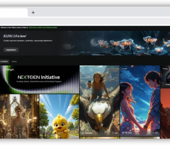Select the Creatives tab
This screenshot has width=170, height=145.
pyautogui.click(x=4, y=61)
